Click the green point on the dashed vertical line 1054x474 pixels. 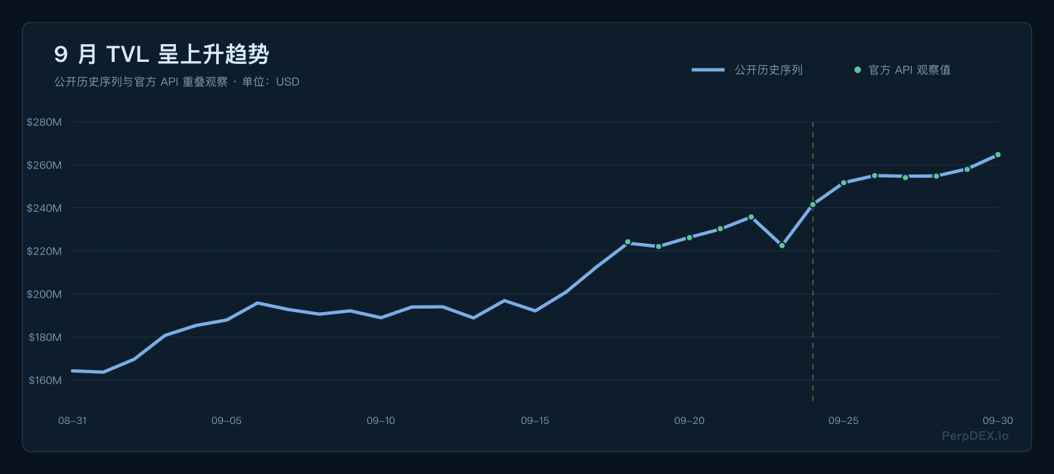[x=813, y=205]
